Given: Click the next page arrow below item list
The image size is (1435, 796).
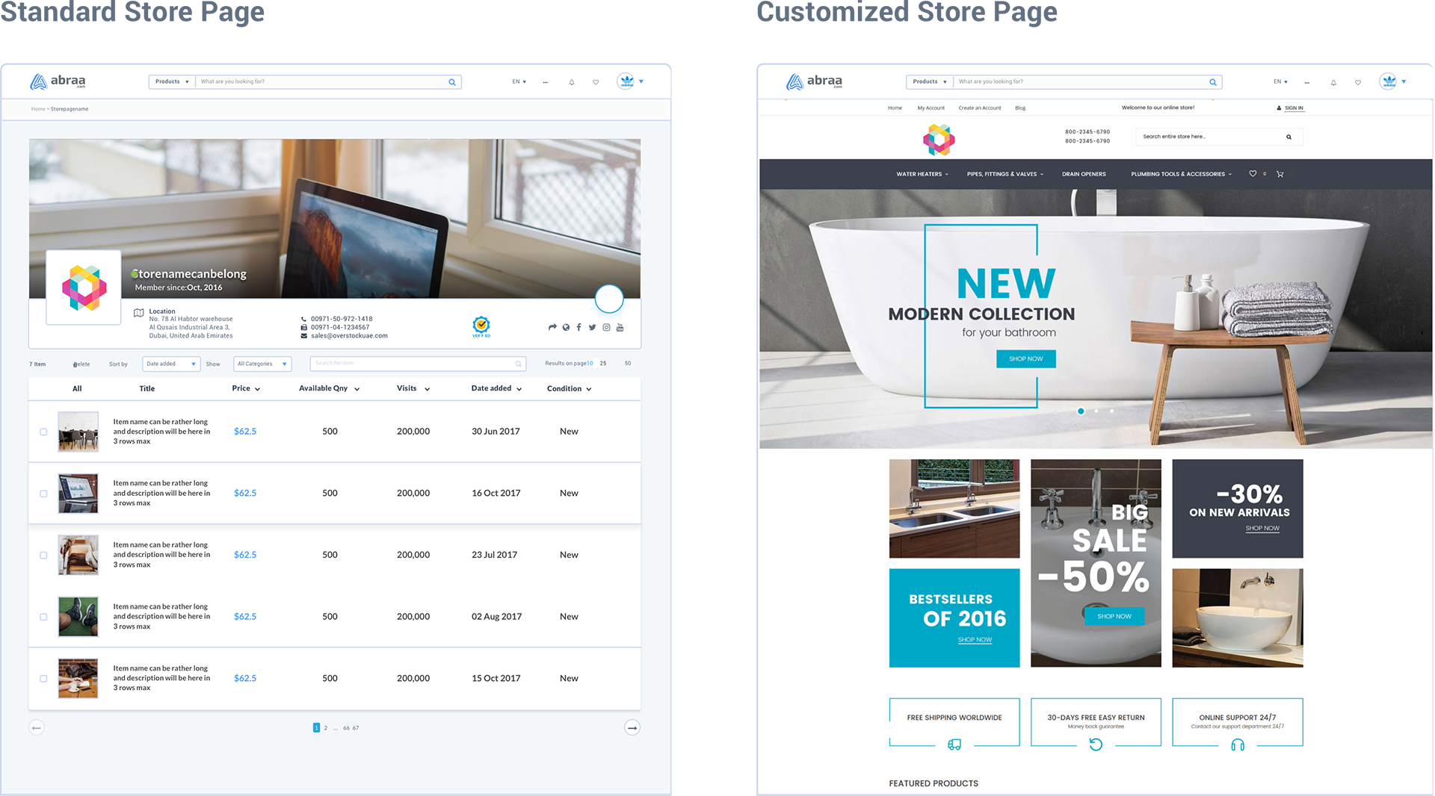Looking at the screenshot, I should 632,727.
